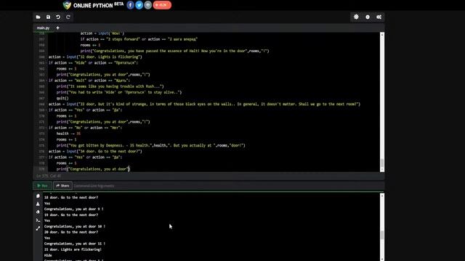Click the Share button beside Run
465x261 pixels.
(62, 186)
